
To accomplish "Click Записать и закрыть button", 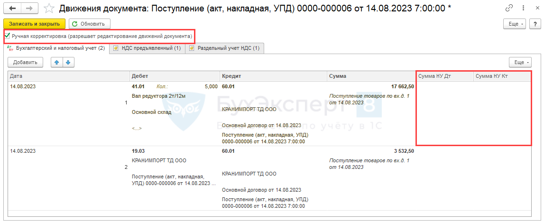I will [34, 24].
